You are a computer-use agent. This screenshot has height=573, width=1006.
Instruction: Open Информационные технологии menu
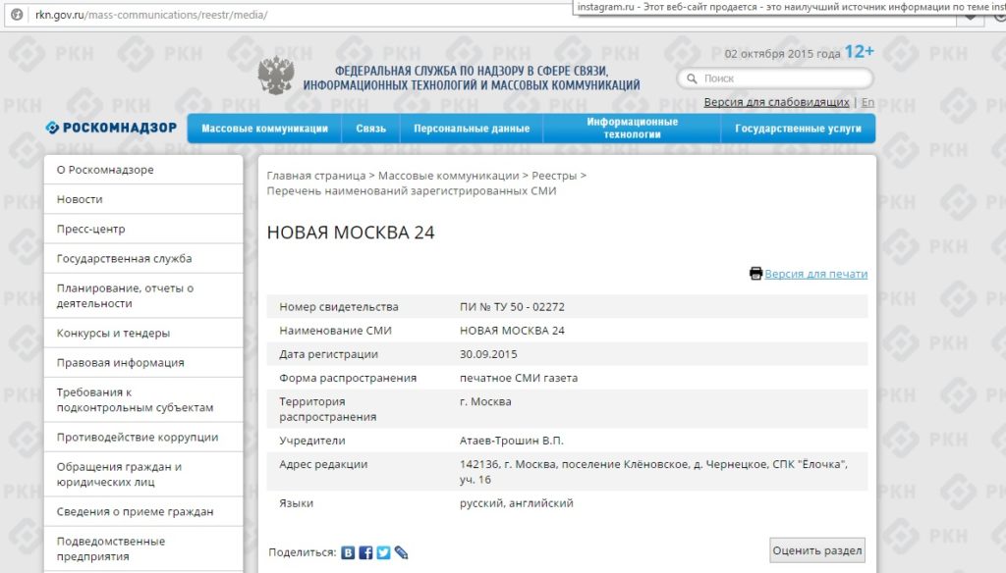(632, 129)
